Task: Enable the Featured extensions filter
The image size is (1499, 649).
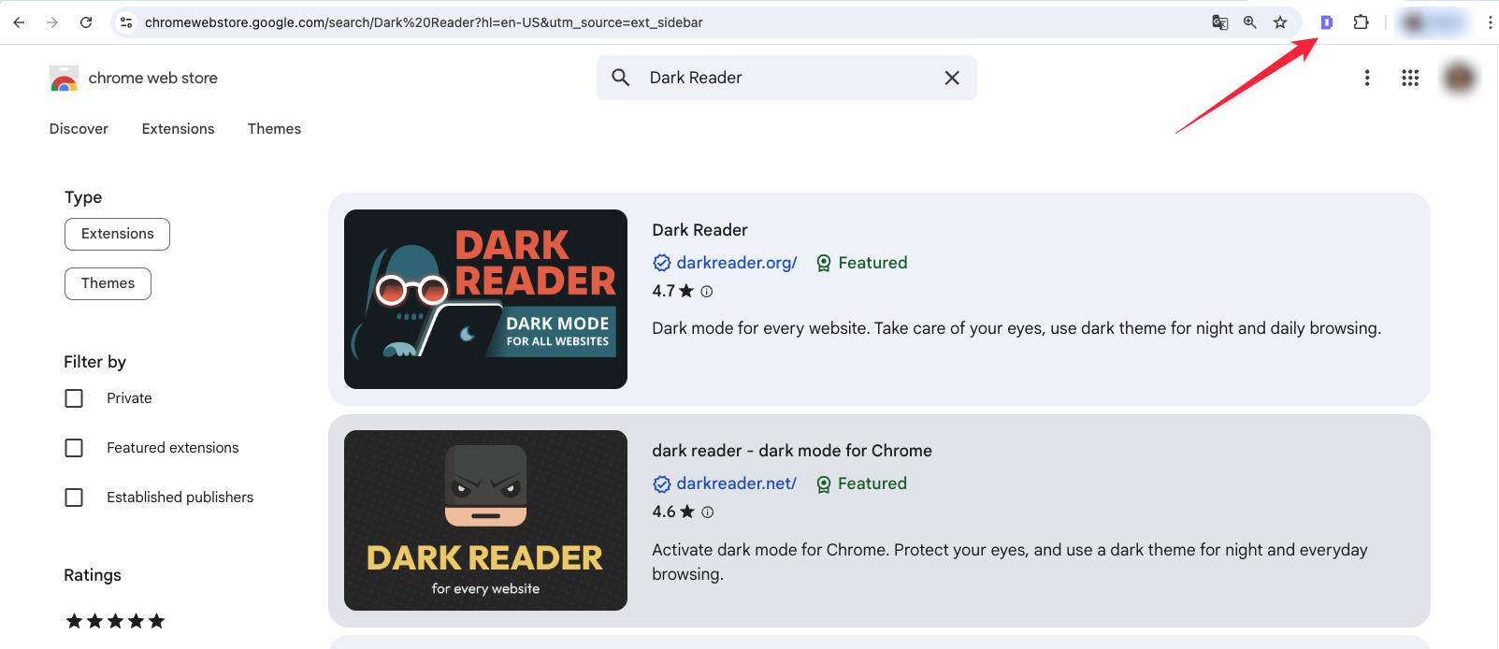Action: tap(74, 448)
